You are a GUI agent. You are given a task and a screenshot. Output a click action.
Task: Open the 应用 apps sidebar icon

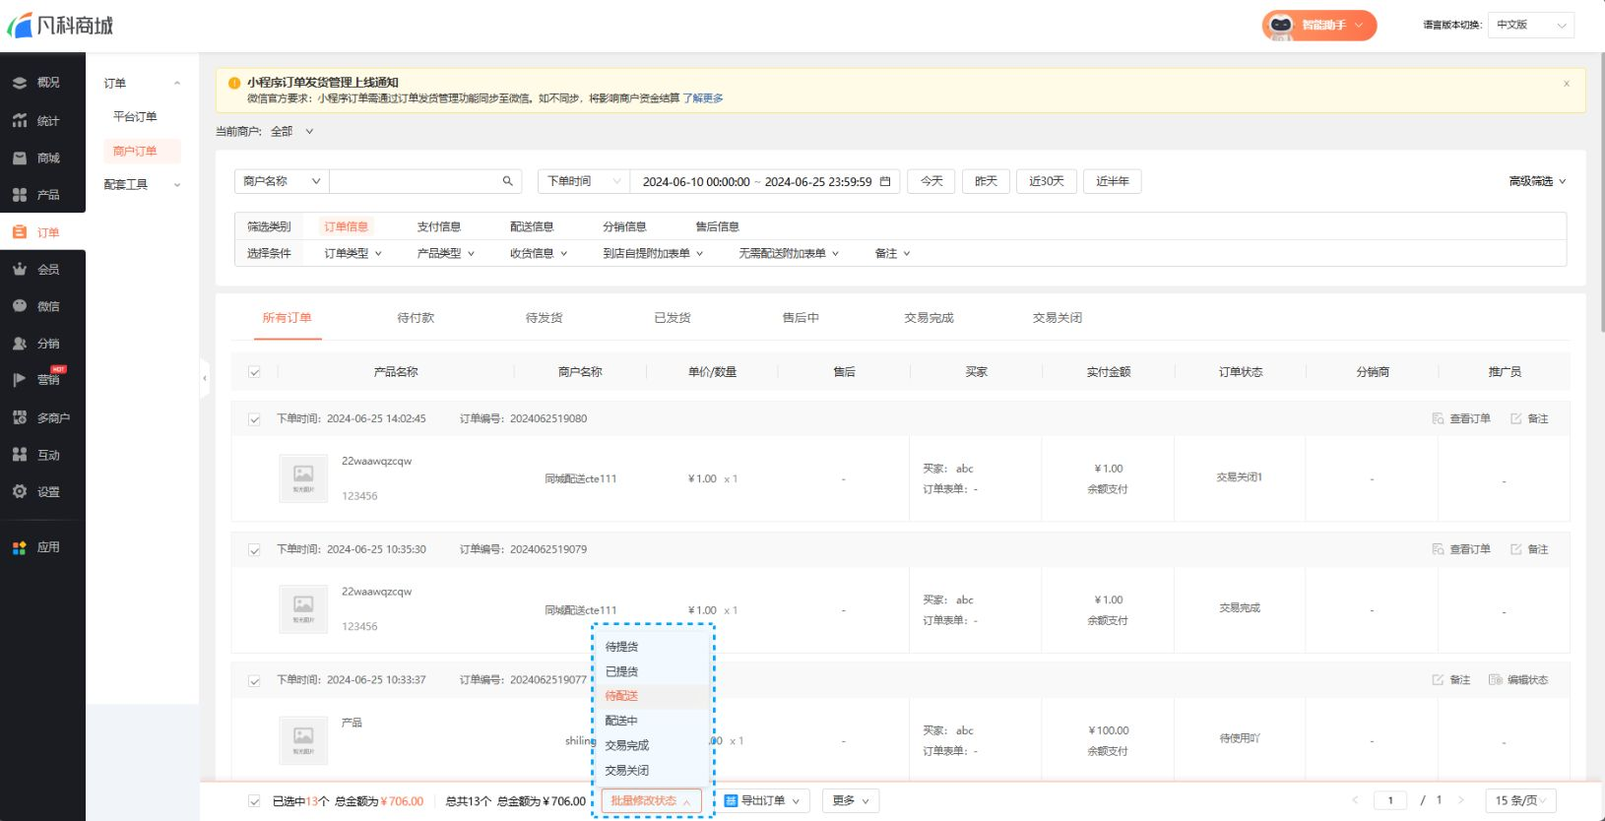coord(20,547)
